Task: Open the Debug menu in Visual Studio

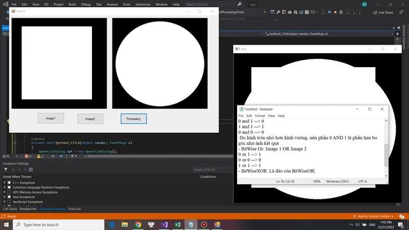Action: [86, 4]
